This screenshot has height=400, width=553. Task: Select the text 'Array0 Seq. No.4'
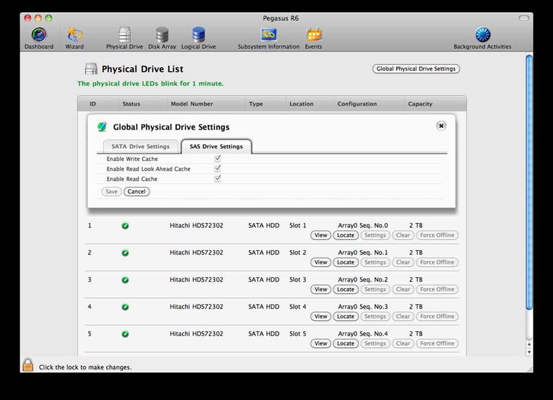point(363,334)
